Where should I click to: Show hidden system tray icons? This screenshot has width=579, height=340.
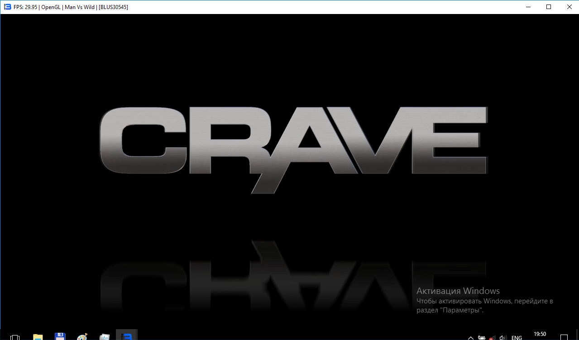471,338
